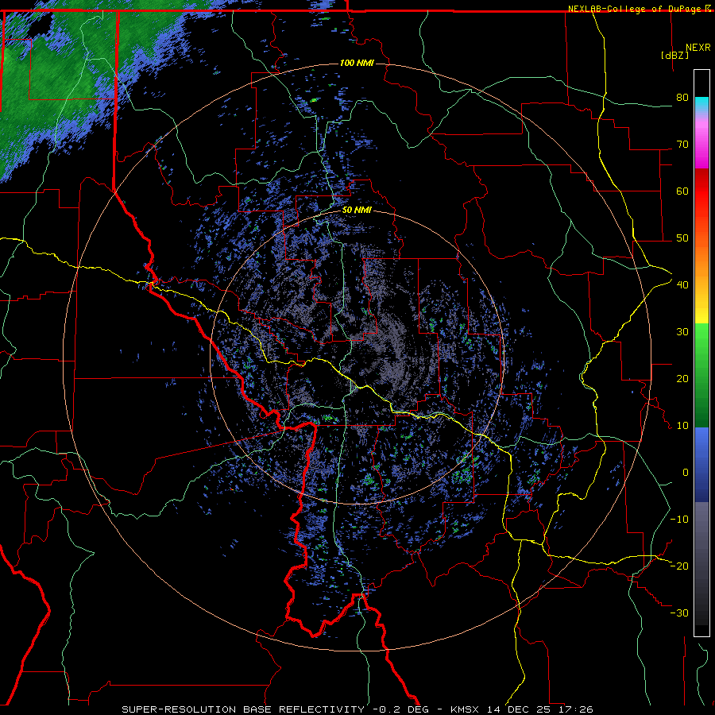Click the -10 value on the dBZ scale
715x715 pixels.
click(679, 520)
